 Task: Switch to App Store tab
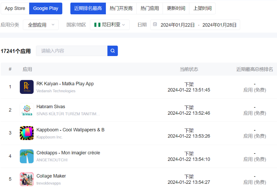click(15, 8)
